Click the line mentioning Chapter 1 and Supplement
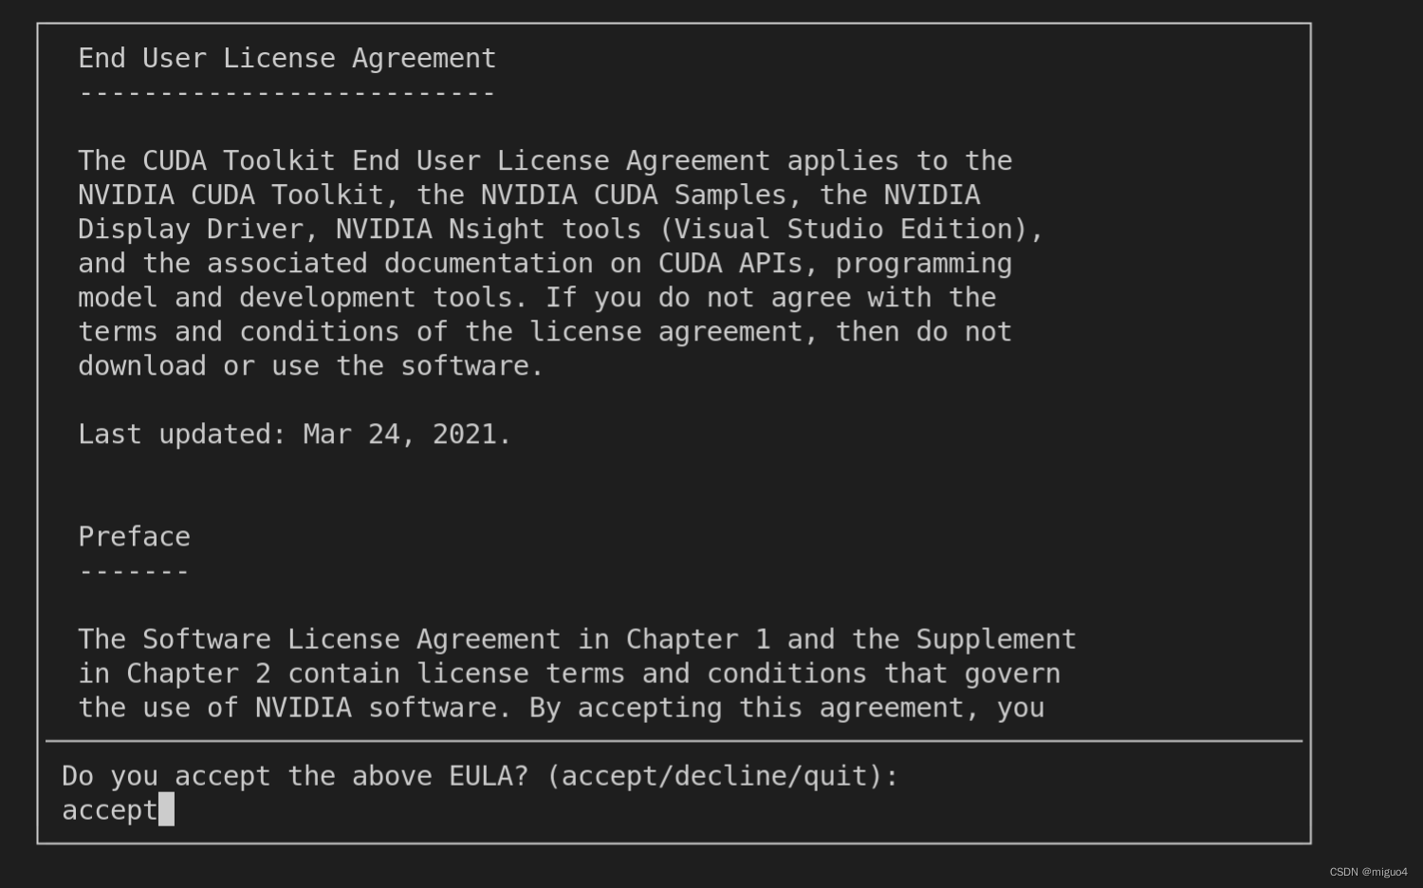Image resolution: width=1423 pixels, height=888 pixels. pyautogui.click(x=577, y=639)
